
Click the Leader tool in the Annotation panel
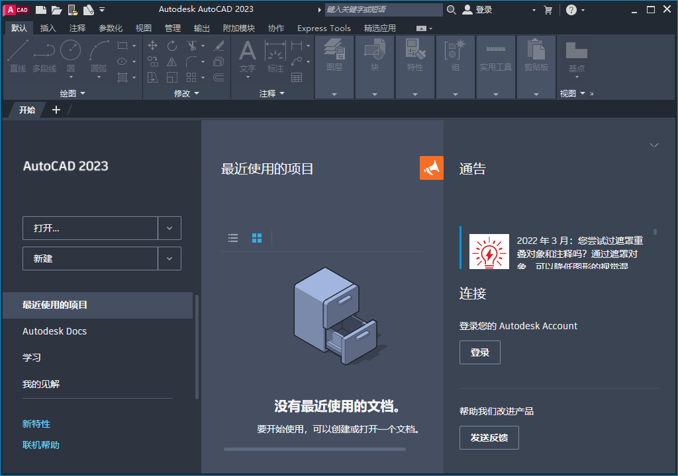point(297,61)
